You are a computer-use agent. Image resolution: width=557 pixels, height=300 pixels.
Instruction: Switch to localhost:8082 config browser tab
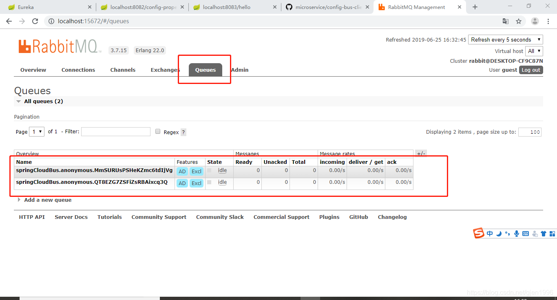142,7
